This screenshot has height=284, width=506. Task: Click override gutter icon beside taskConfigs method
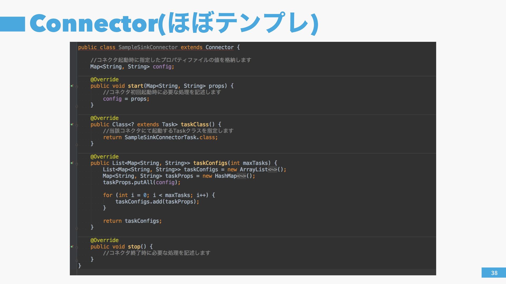pyautogui.click(x=72, y=163)
